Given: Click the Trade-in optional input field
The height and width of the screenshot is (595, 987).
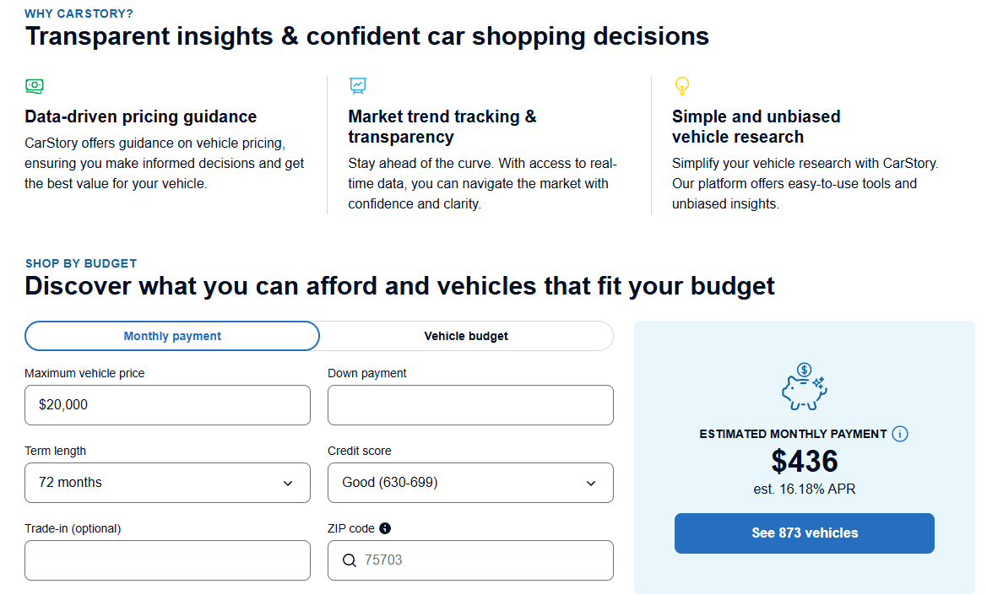Looking at the screenshot, I should 167,560.
